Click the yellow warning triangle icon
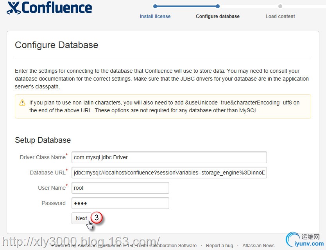326x250 pixels. (22, 103)
